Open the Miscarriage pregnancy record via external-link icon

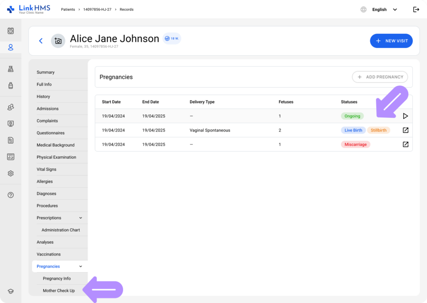tap(405, 144)
